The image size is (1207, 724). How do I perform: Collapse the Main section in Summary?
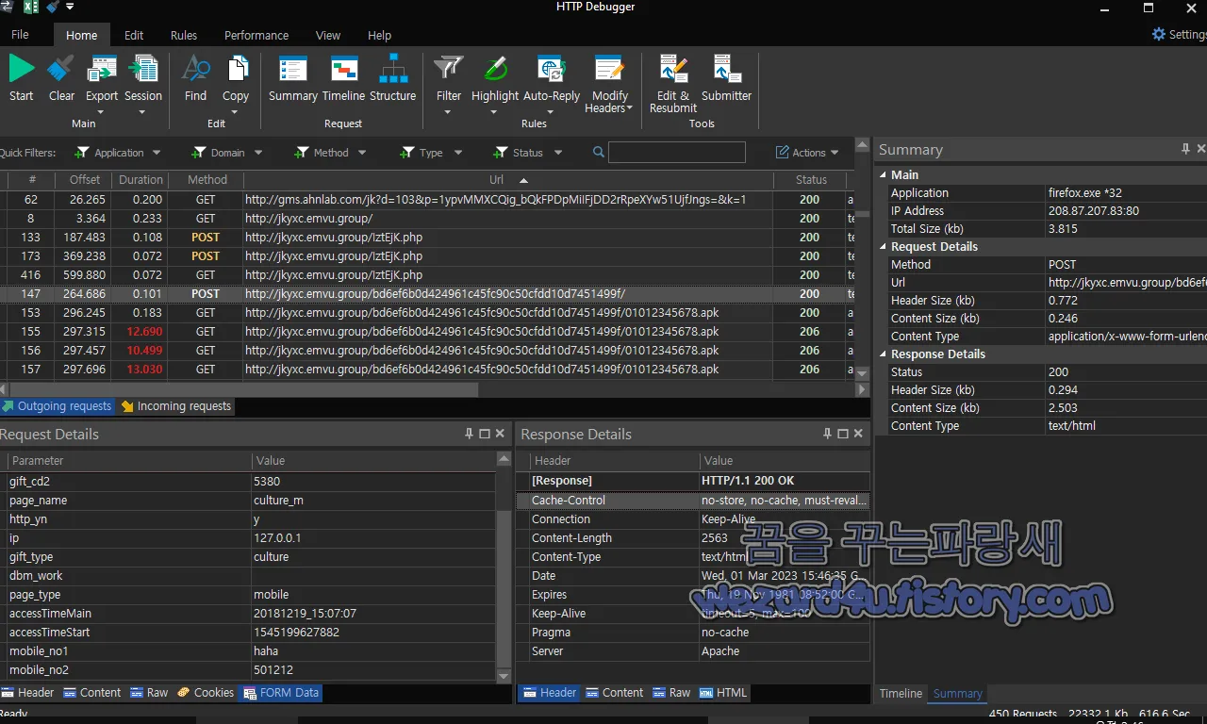point(884,174)
